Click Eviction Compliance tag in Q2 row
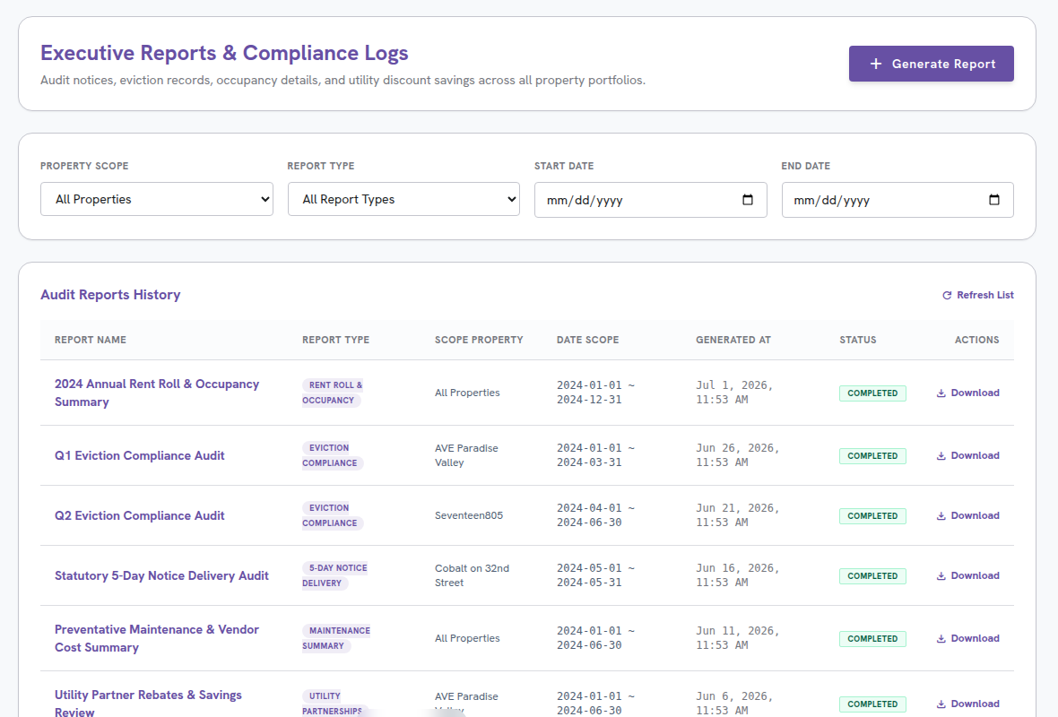This screenshot has width=1058, height=717. 333,515
